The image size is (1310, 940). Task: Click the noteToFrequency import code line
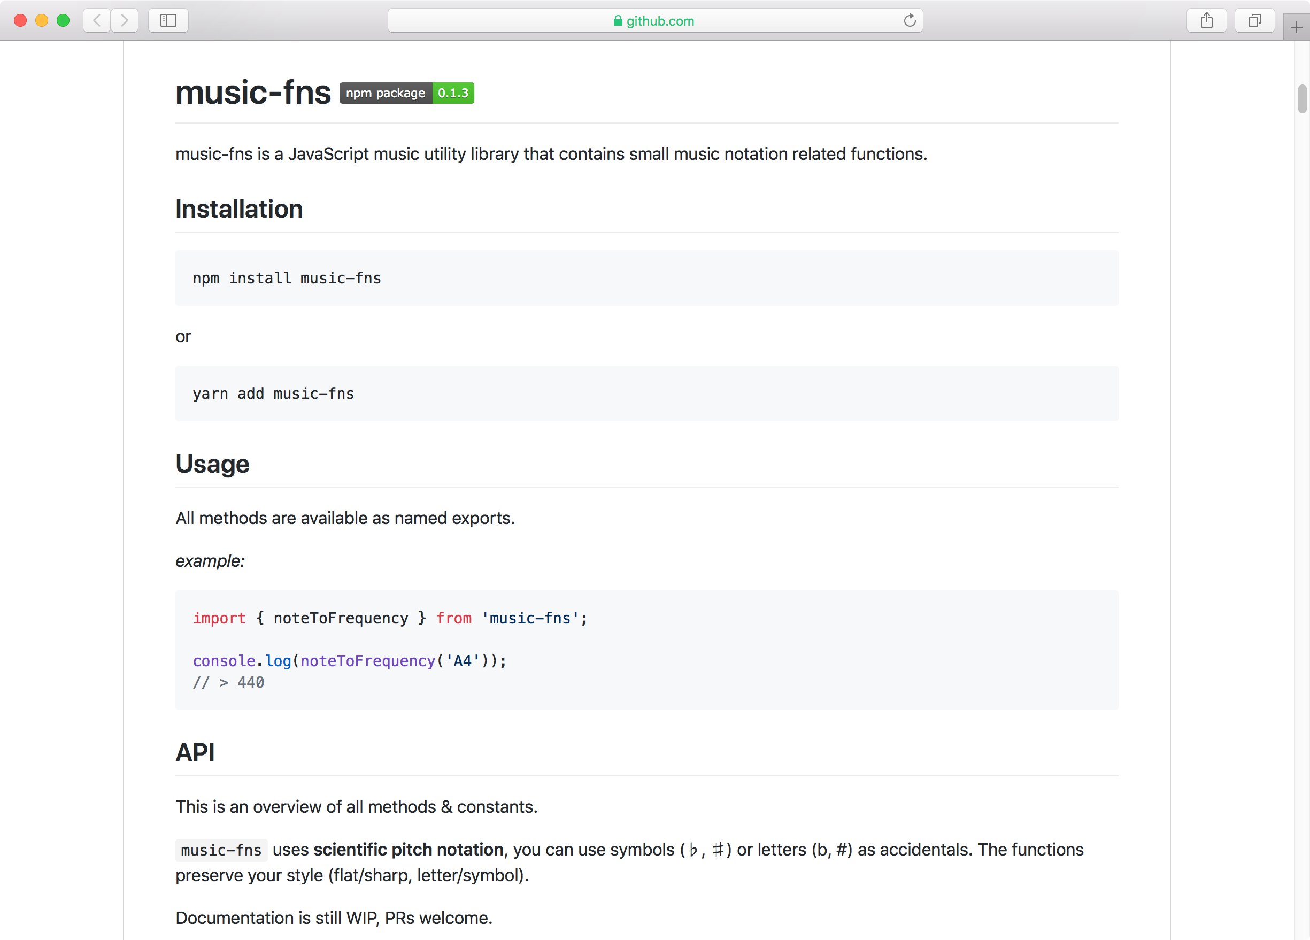[390, 618]
